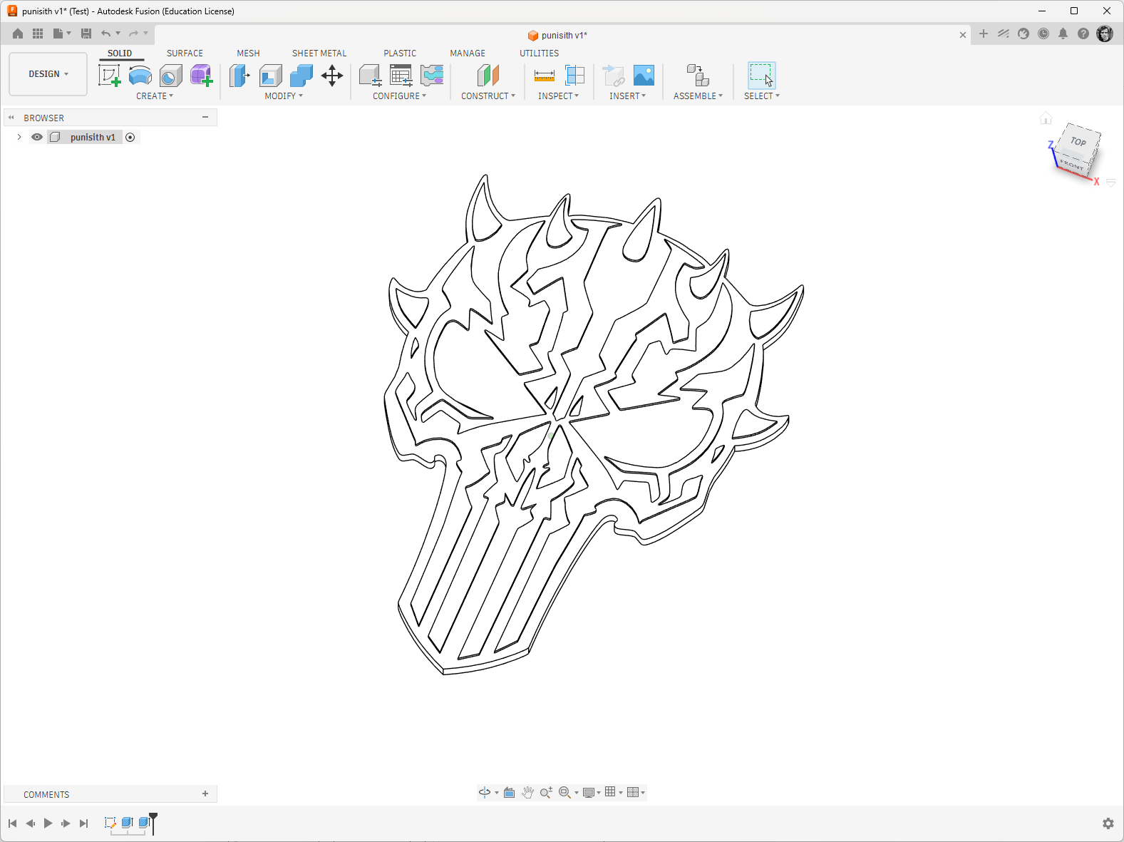Open the ASSEMBLE dropdown menu
The height and width of the screenshot is (842, 1124).
tap(698, 96)
